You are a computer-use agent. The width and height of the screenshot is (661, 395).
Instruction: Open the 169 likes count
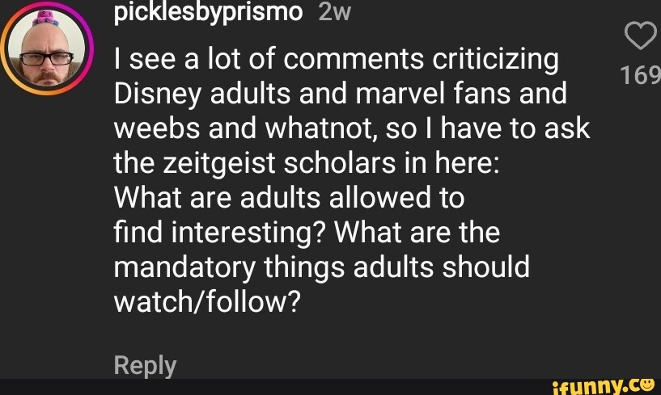click(640, 76)
